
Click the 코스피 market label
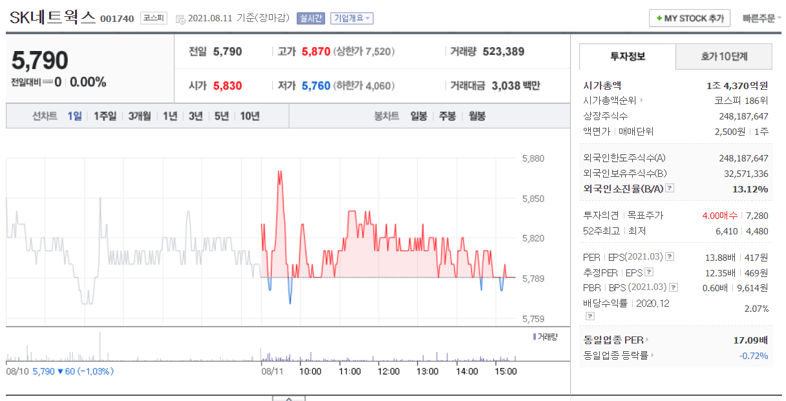154,18
